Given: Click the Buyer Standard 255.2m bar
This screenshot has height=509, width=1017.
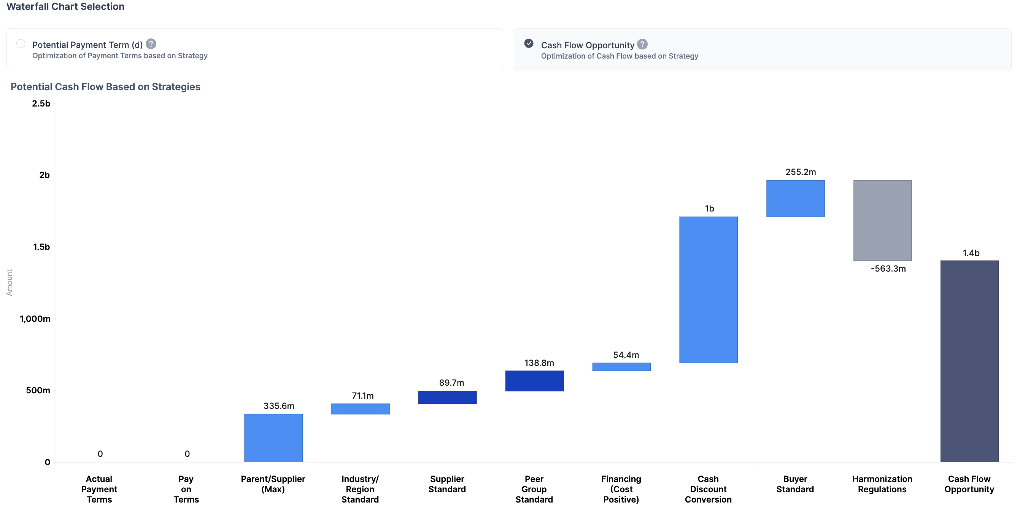Looking at the screenshot, I should 795,198.
